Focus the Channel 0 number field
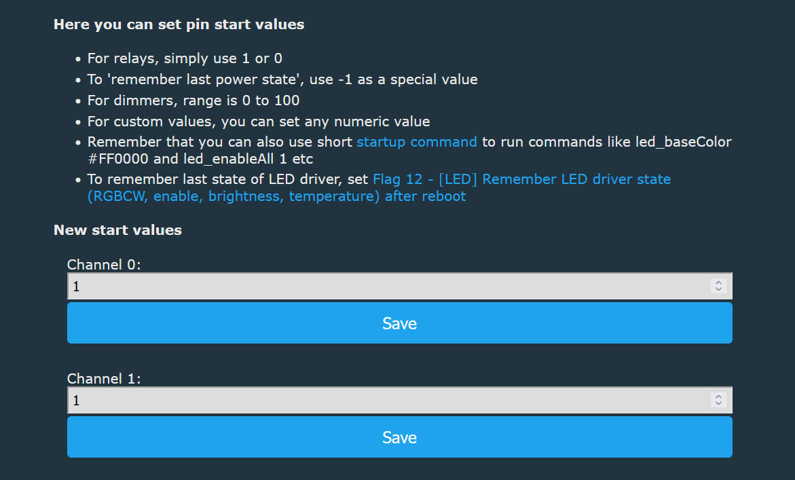 [x=387, y=287]
